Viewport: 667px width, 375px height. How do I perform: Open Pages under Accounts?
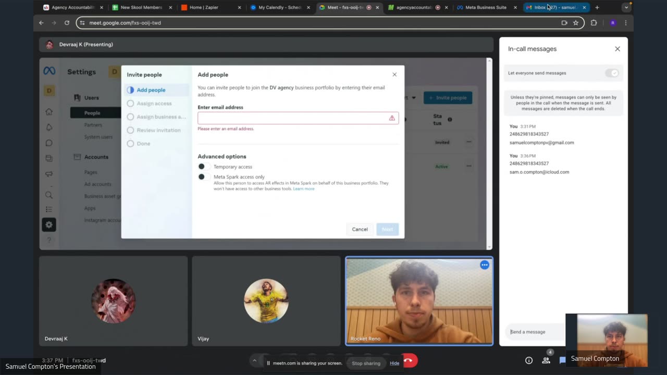tap(91, 172)
